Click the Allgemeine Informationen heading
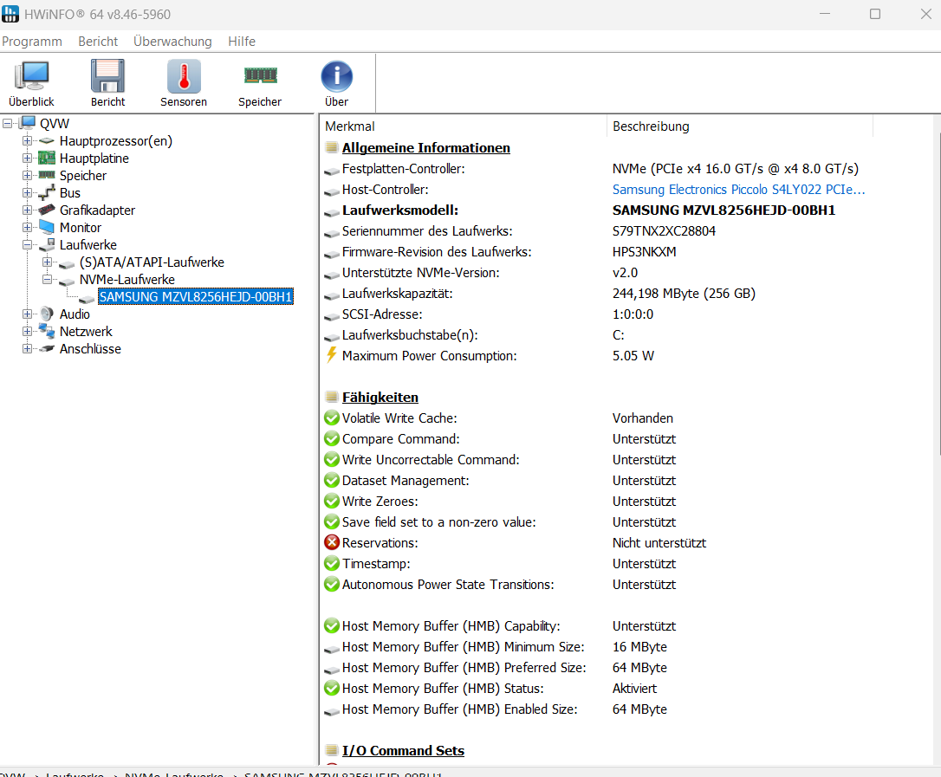Viewport: 941px width, 777px height. (x=426, y=147)
